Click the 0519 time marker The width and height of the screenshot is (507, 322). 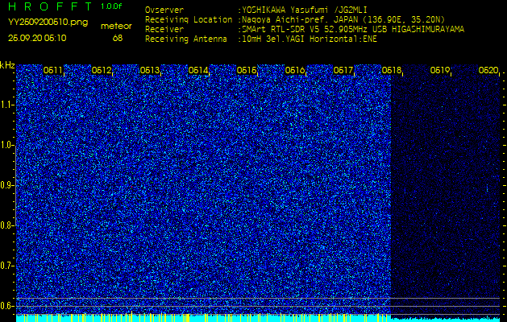[440, 70]
